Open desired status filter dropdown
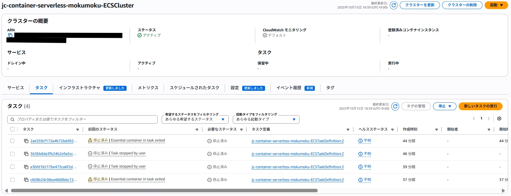The height and width of the screenshot is (196, 511). (x=195, y=119)
